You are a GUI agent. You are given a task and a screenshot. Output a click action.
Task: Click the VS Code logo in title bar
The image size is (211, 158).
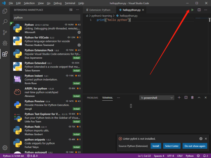click(x=4, y=3)
